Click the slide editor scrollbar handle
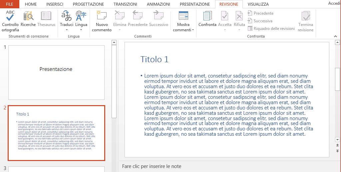This screenshot has height=172, width=341. point(338,79)
